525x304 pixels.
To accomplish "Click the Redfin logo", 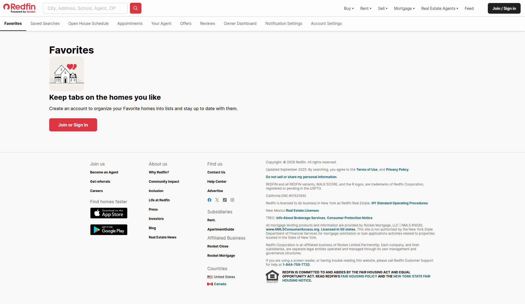I will 19,8.
